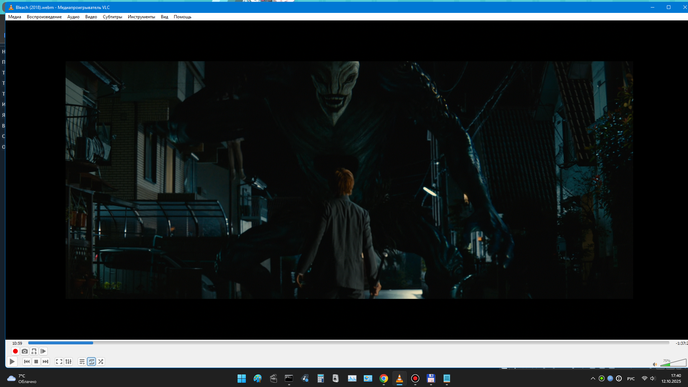Jump to previous media track
The width and height of the screenshot is (688, 387).
[x=27, y=362]
